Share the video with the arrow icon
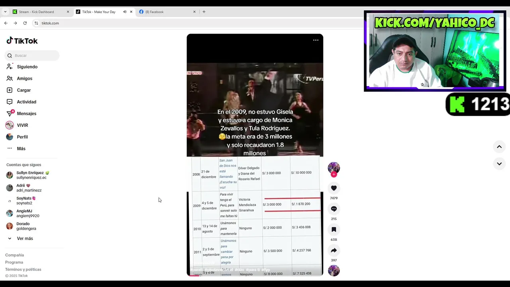Viewport: 510px width, 287px height. 334,250
